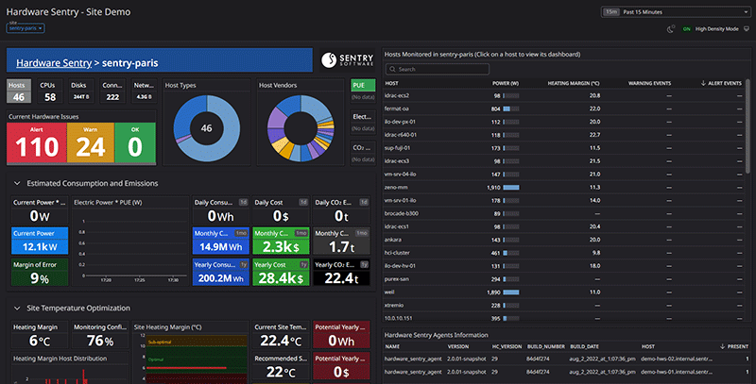Click sort arrow beside PRESENT column header
This screenshot has width=756, height=384.
click(722, 346)
